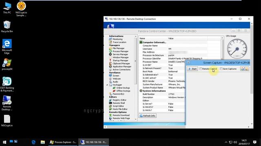Select Process Manager in sidebar
261x146 pixels.
pyautogui.click(x=119, y=52)
